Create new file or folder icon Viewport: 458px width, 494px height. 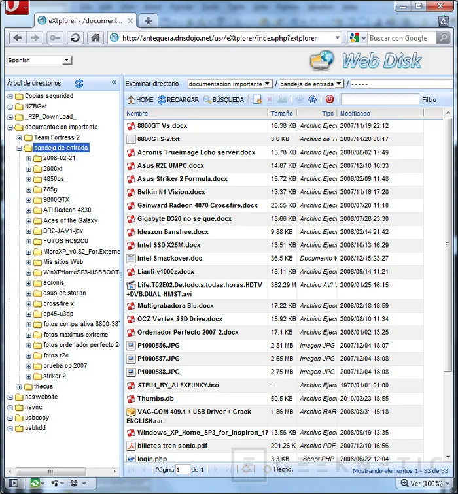point(257,99)
